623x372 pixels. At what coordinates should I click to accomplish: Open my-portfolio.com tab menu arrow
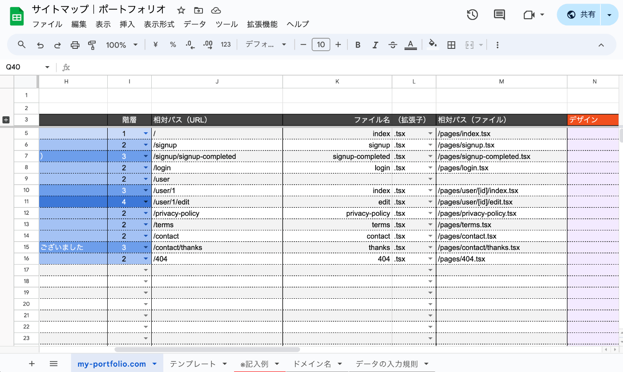[154, 364]
